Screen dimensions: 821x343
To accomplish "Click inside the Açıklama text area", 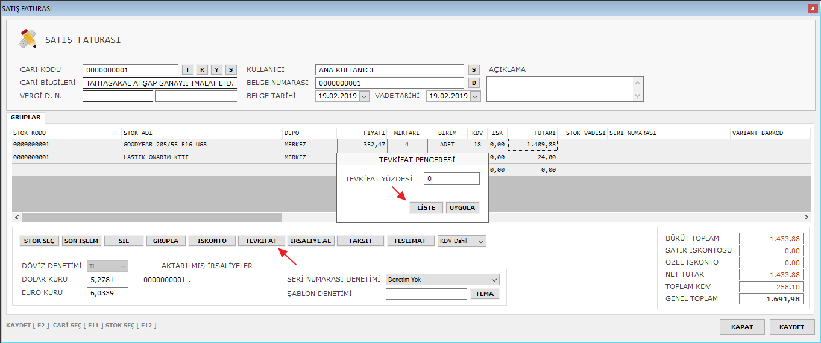I will point(560,89).
